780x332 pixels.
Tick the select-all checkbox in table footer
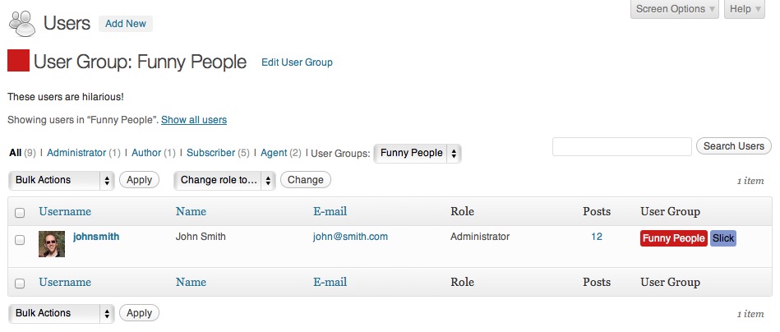(x=20, y=284)
